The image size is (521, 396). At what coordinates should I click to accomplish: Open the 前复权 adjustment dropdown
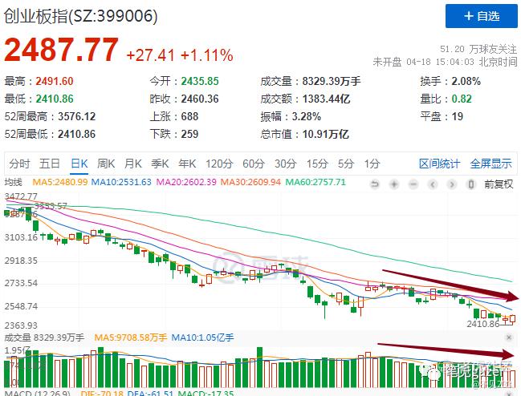(x=499, y=184)
